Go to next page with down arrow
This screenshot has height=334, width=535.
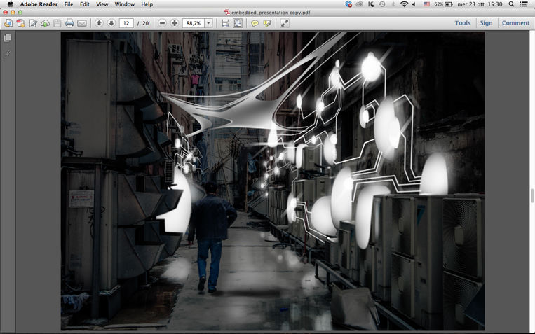111,23
